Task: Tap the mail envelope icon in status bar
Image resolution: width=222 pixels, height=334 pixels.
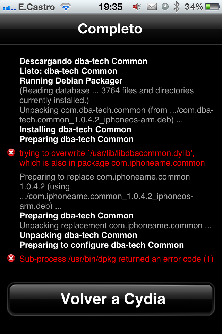Action: pos(152,7)
